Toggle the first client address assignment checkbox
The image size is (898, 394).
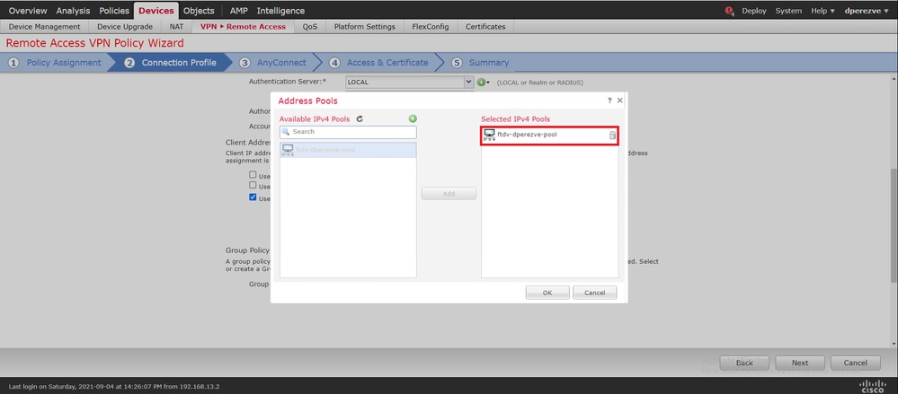pyautogui.click(x=253, y=174)
